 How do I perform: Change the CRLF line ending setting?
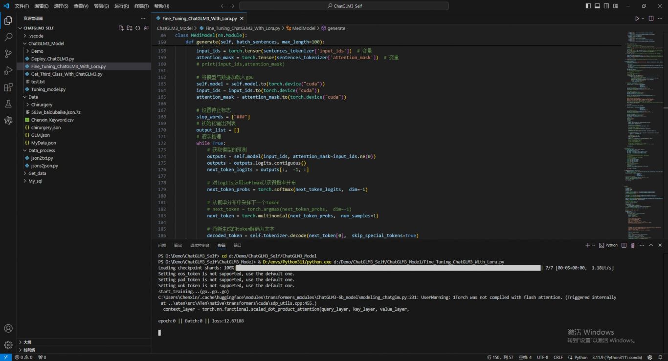[x=558, y=357]
